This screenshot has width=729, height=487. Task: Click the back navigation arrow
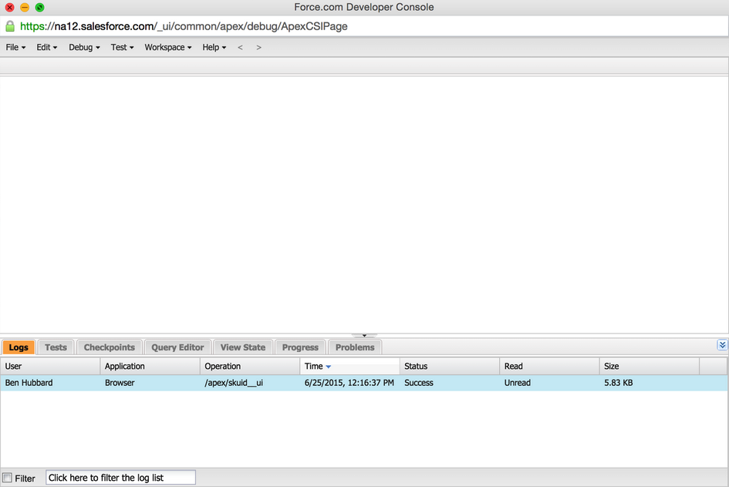click(241, 47)
